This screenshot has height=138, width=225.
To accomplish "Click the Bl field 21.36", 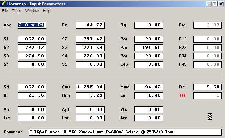I will click(x=32, y=95).
